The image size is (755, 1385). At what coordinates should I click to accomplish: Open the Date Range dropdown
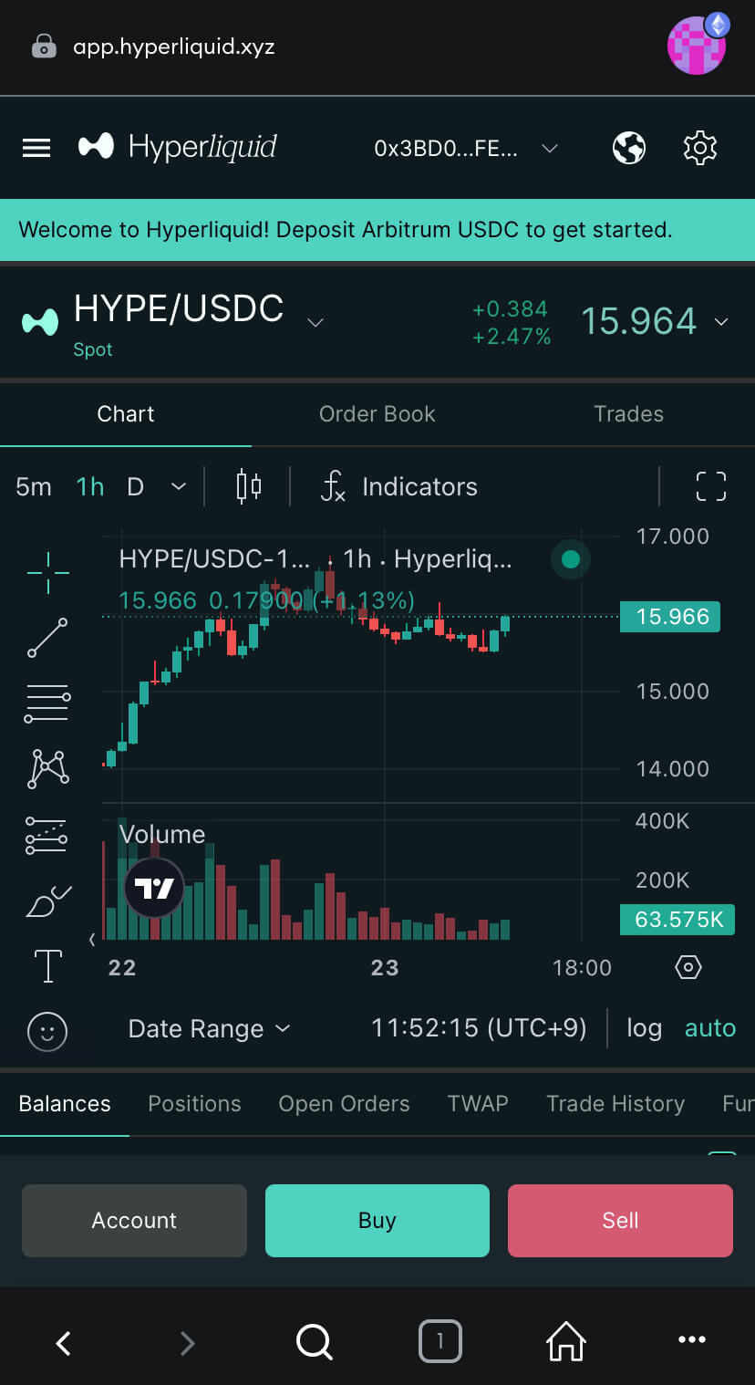tap(209, 1028)
